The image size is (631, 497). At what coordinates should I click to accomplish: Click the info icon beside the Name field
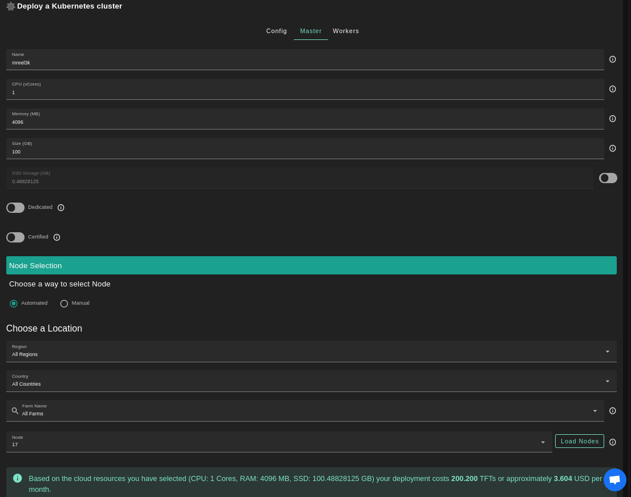point(612,59)
